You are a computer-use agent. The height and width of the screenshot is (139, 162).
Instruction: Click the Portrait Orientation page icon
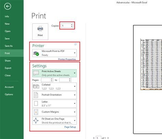coord(36,95)
